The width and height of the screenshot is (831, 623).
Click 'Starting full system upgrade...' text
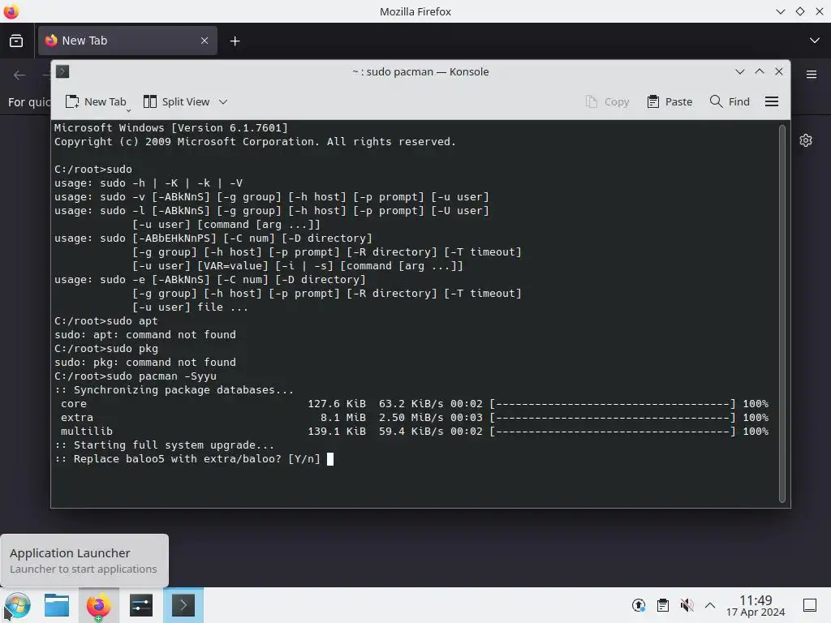pos(174,445)
